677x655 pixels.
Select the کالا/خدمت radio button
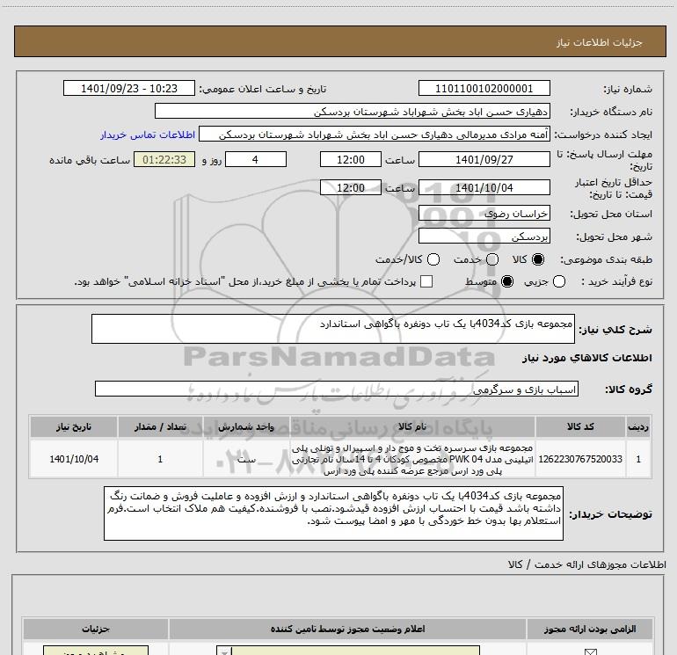[433, 259]
